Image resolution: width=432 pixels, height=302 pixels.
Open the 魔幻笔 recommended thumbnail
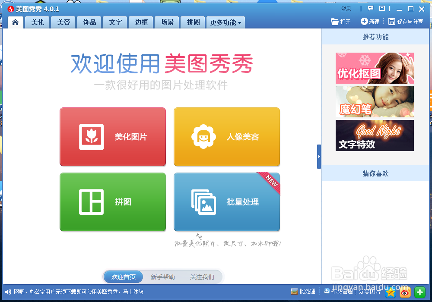(x=375, y=102)
